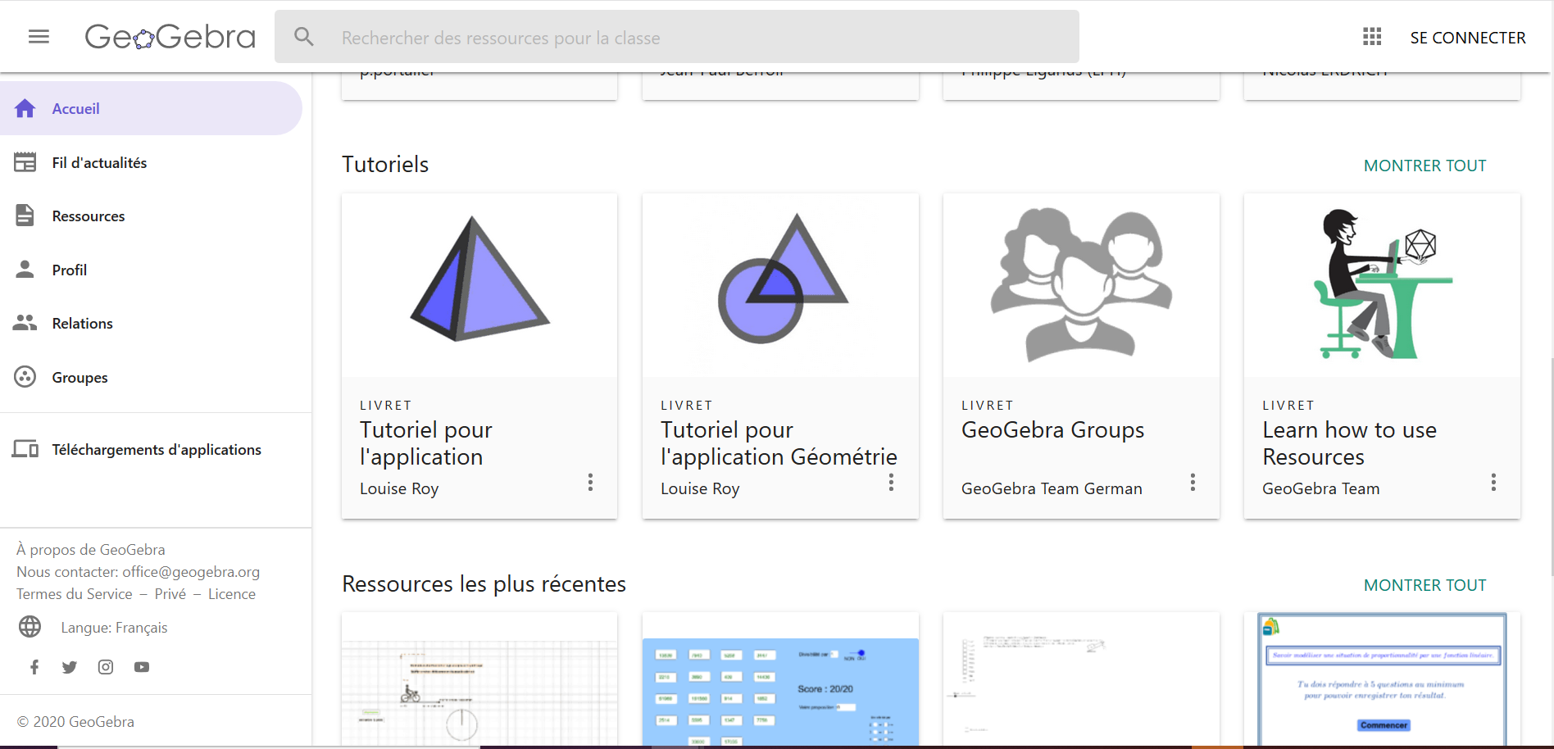Click the Téléchargements d'applications icon

25,449
